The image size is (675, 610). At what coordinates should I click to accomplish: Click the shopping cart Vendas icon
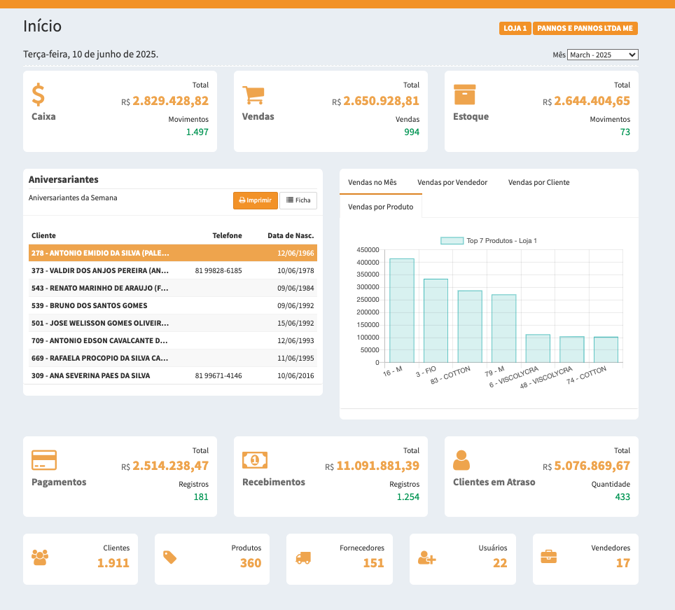tap(253, 95)
